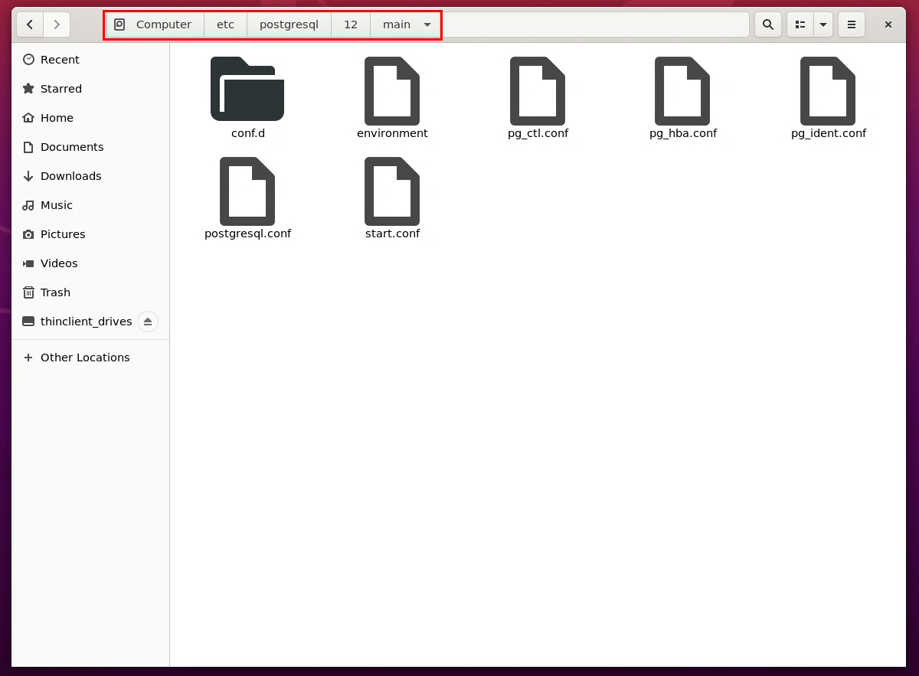Select the environment file icon
The height and width of the screenshot is (676, 919).
pos(392,89)
